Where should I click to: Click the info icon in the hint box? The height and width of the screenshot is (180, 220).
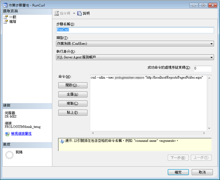62,141
